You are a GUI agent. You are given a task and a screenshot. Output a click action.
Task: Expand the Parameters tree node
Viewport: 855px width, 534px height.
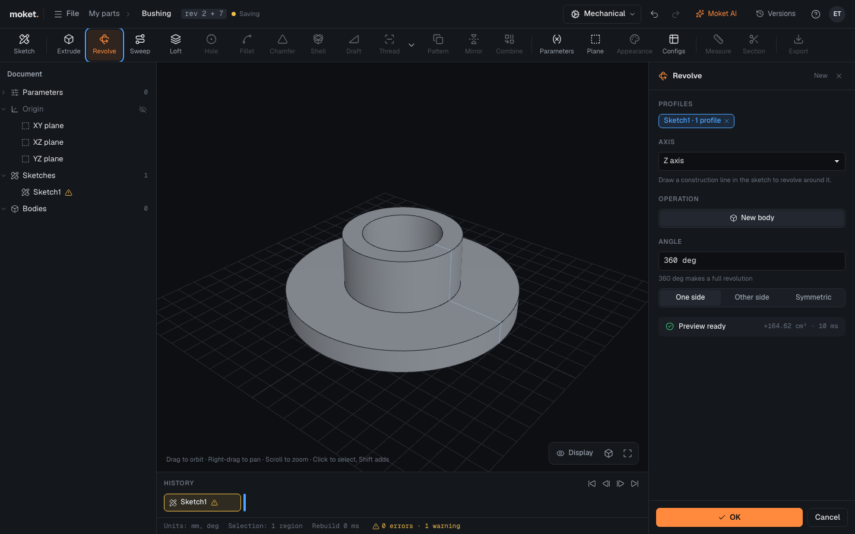[x=4, y=93]
